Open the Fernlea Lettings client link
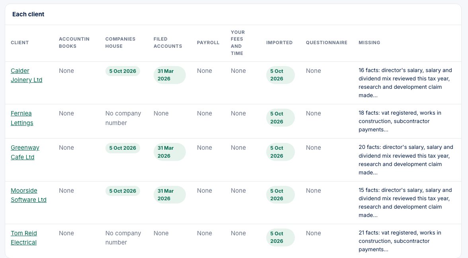Screen dimensions: 468x258 point(22,118)
